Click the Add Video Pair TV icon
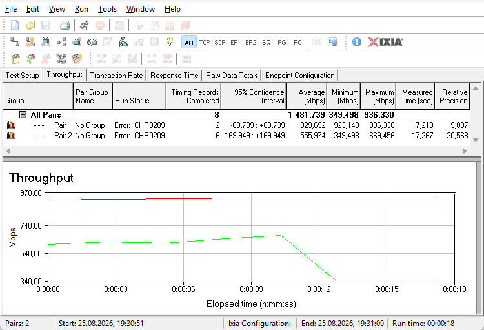 tap(46, 42)
